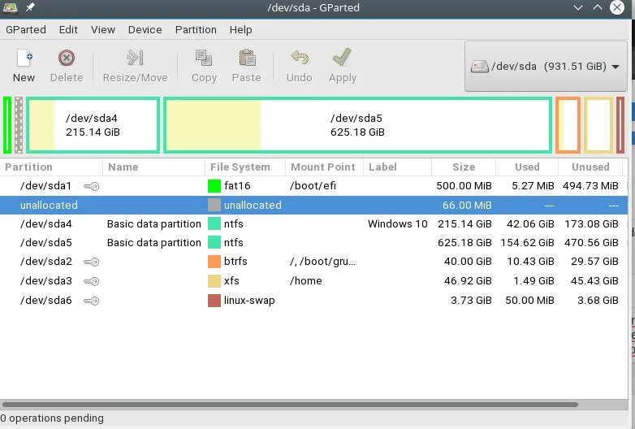The width and height of the screenshot is (635, 429).
Task: Click the GParted app icon in title bar
Action: [x=10, y=7]
